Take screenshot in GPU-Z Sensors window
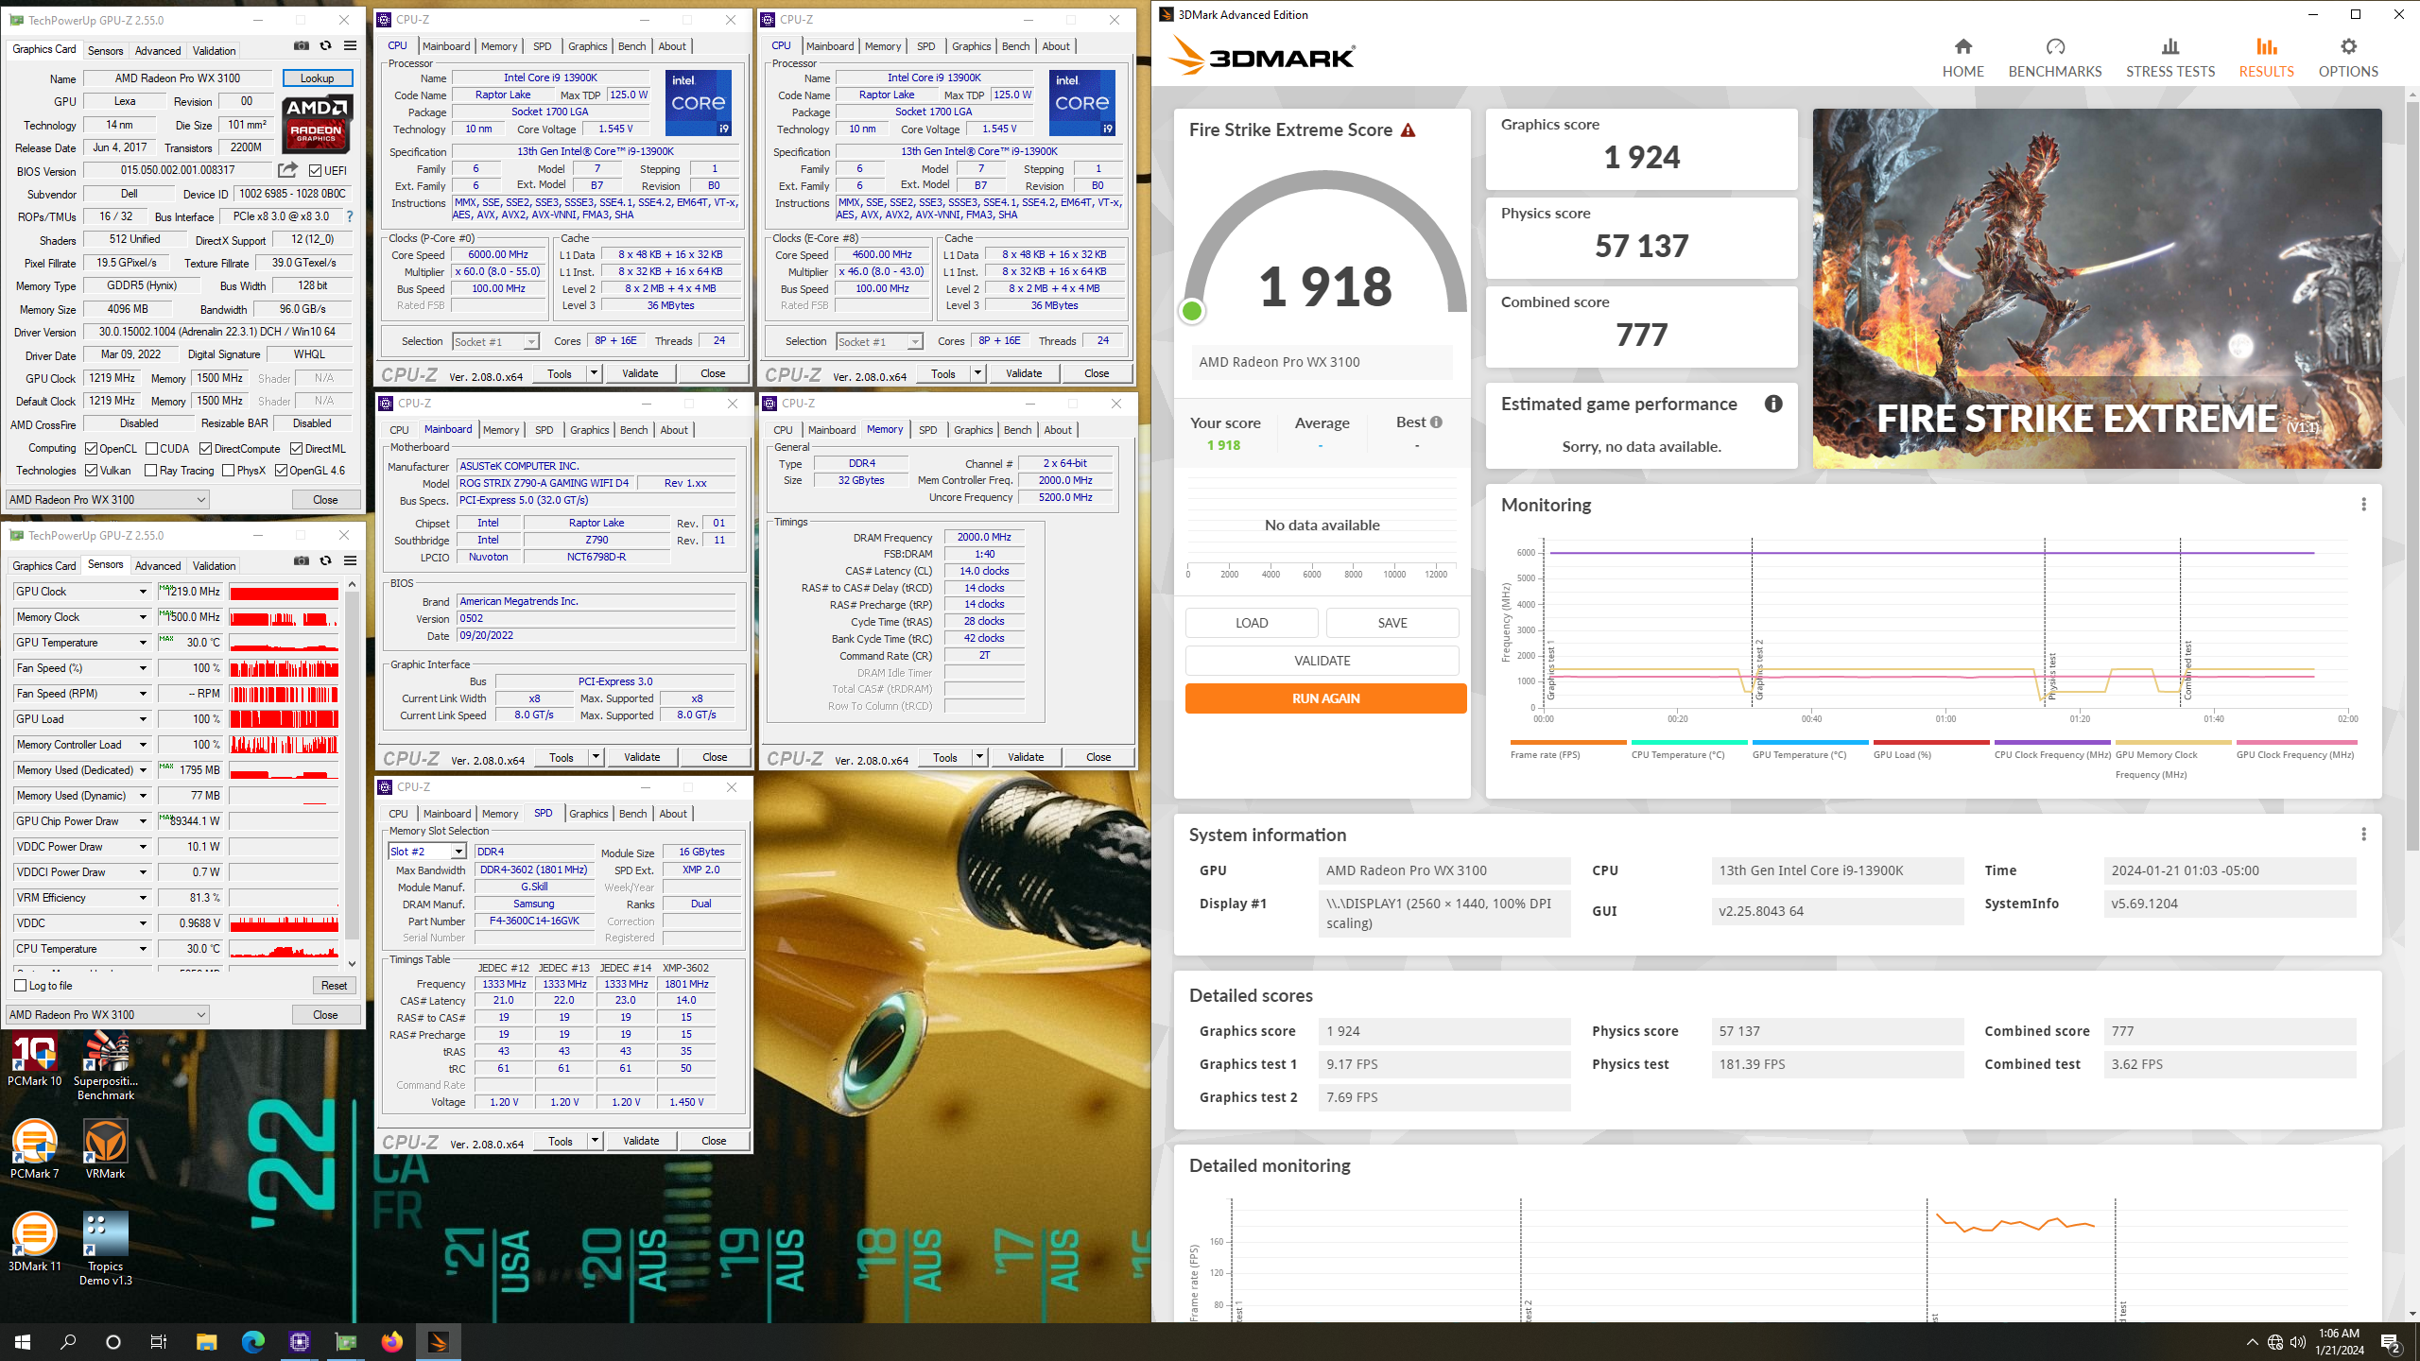 301,560
